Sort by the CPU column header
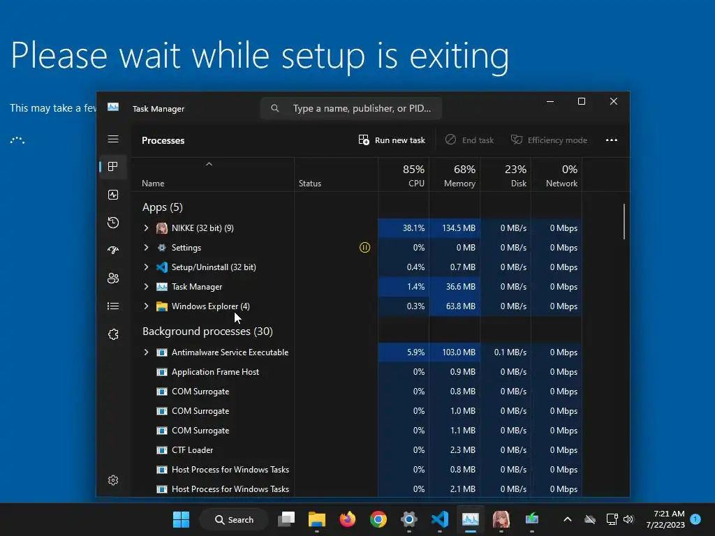 tap(404, 175)
